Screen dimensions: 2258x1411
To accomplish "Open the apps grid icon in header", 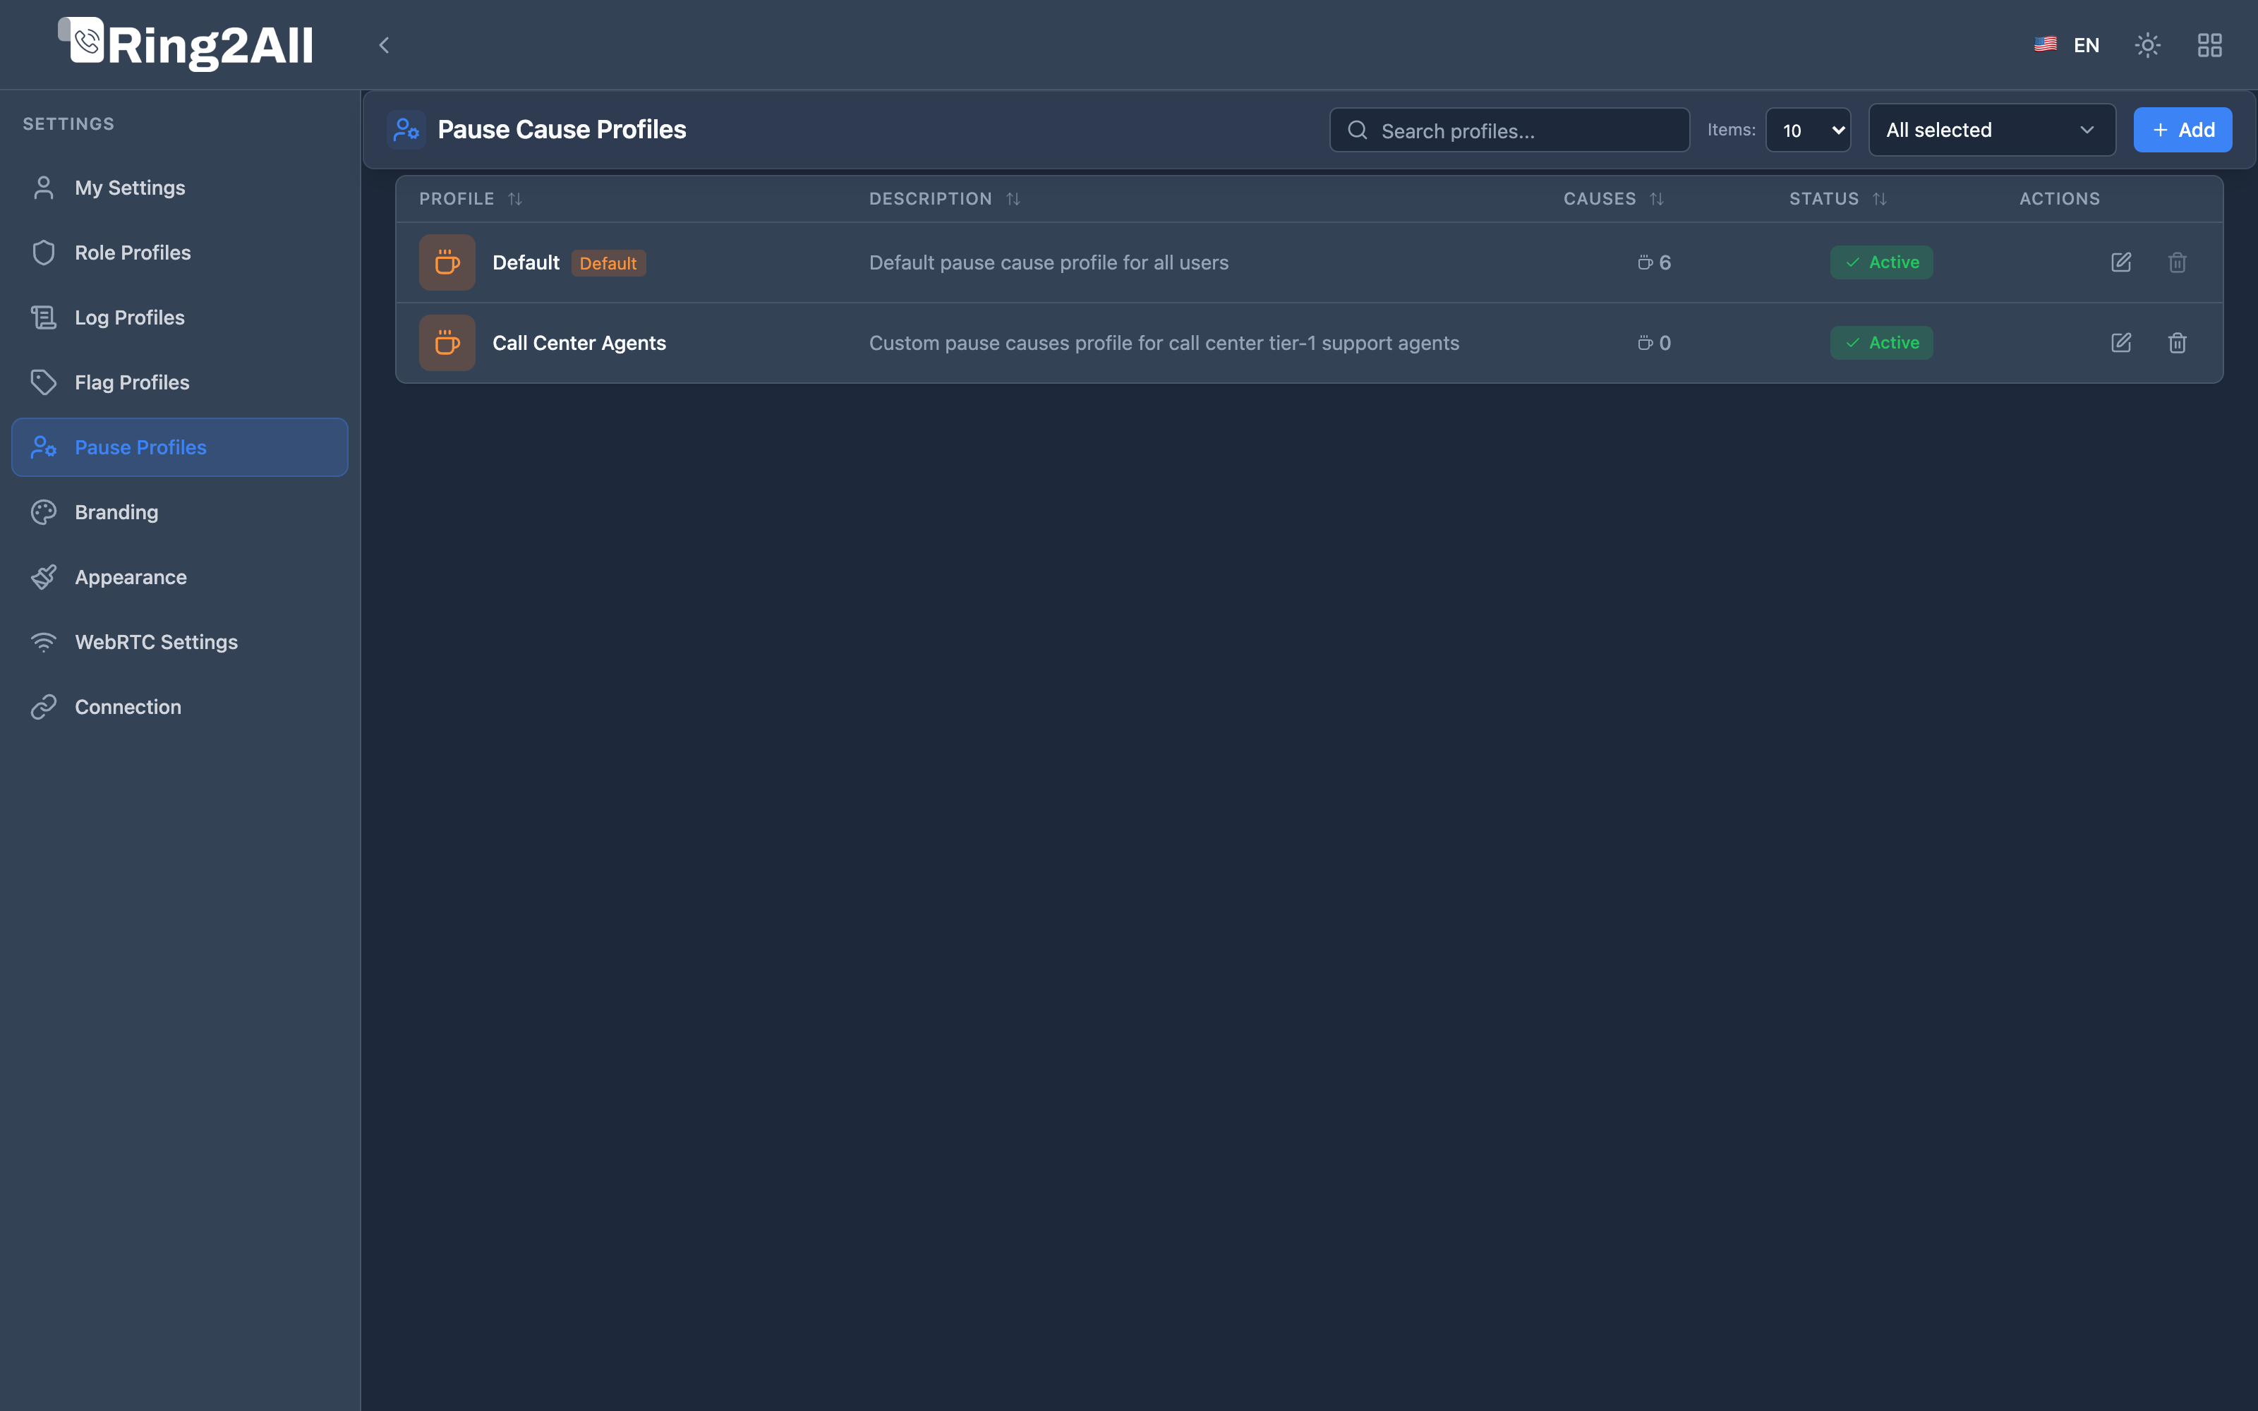I will click(x=2209, y=44).
